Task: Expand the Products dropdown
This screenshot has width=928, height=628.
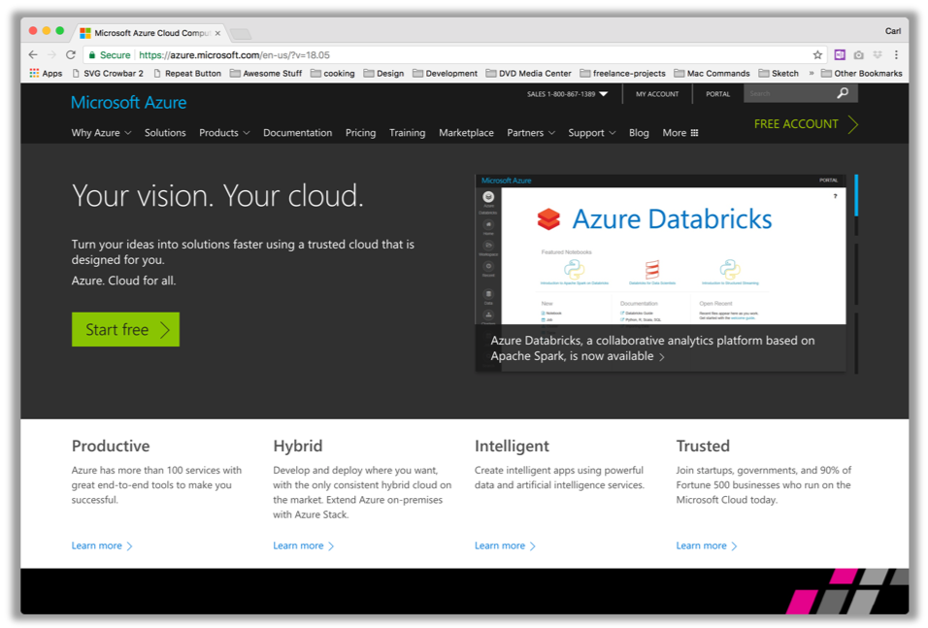Action: [224, 133]
